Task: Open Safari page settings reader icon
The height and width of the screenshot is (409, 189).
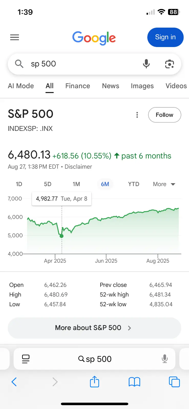Action: coord(26,359)
